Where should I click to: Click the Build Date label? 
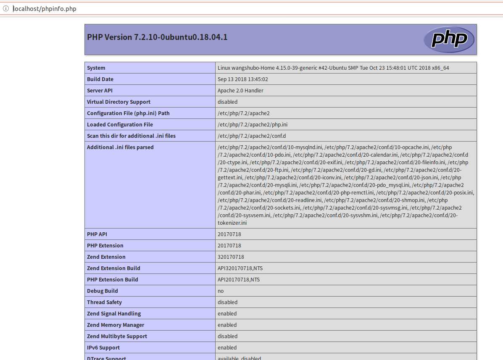100,79
